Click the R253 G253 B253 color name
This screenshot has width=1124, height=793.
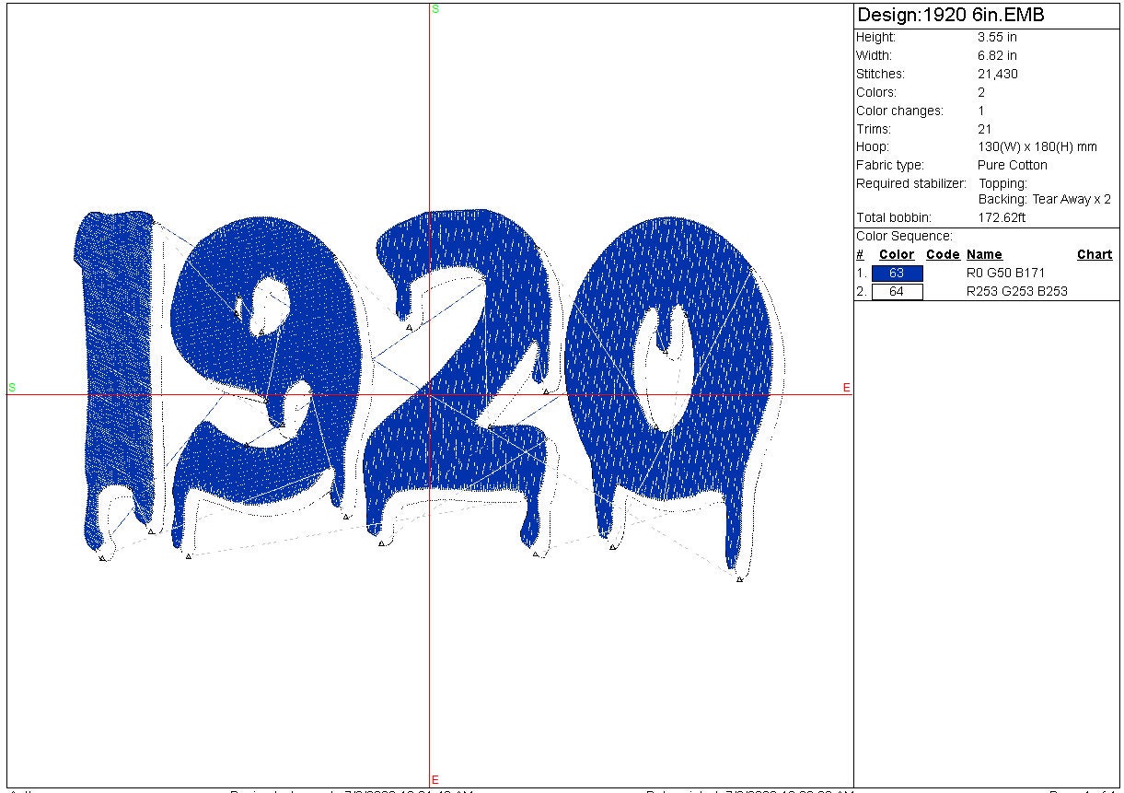click(1016, 292)
